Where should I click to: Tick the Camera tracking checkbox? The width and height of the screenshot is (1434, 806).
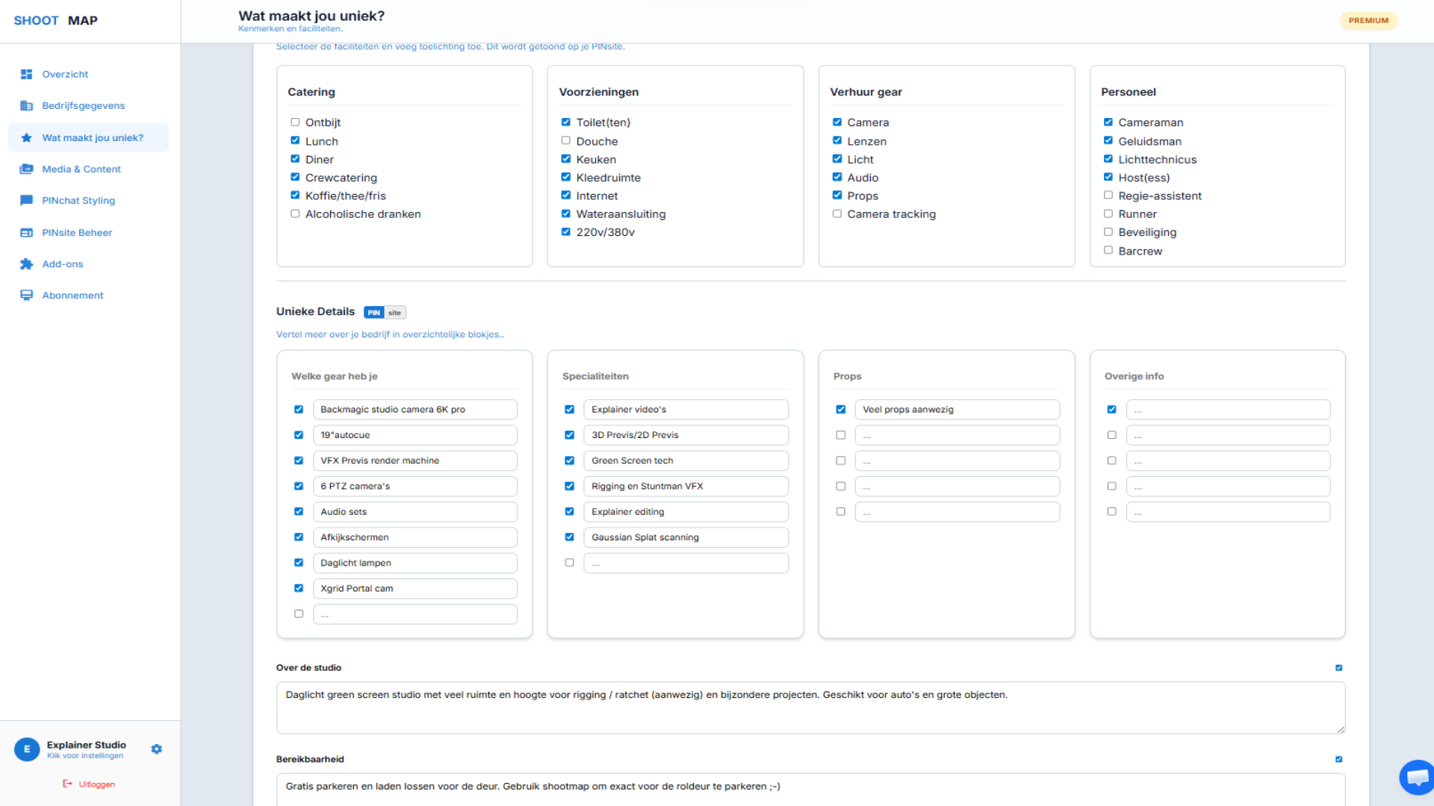(x=836, y=213)
